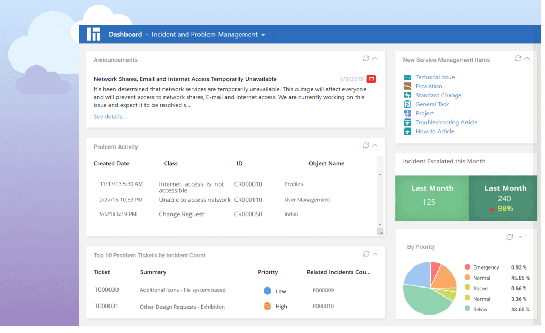
Task: Open ticket T000030
Action: click(107, 290)
